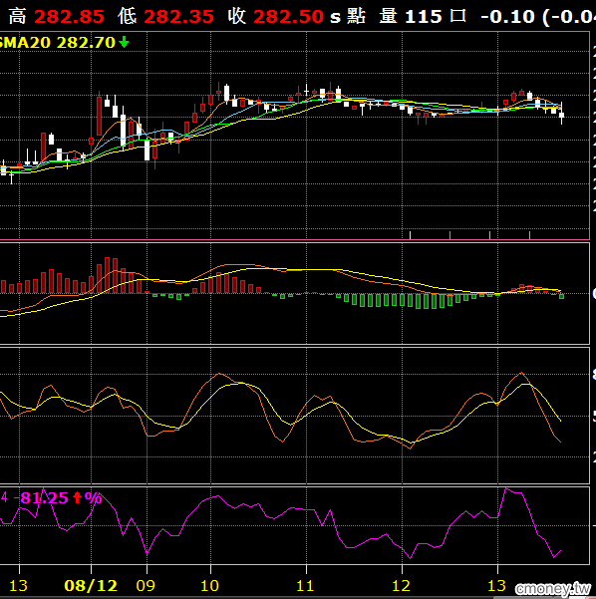Click the -81.25 percent indicator value

[x=41, y=497]
